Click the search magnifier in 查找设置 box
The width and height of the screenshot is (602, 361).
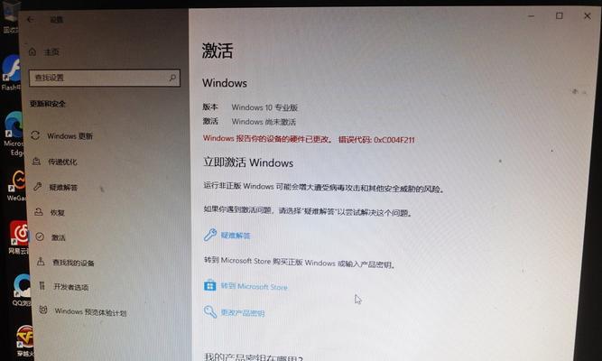pyautogui.click(x=172, y=78)
